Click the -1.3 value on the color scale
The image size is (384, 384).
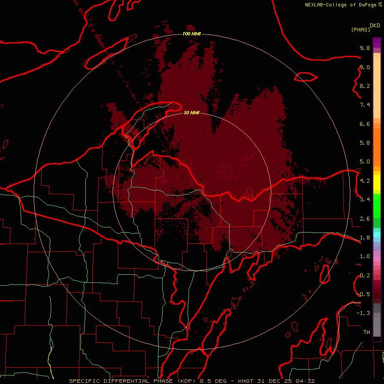pos(363,313)
